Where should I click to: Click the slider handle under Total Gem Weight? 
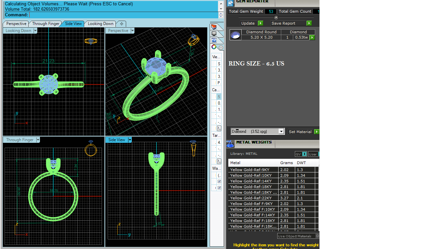(276, 17)
